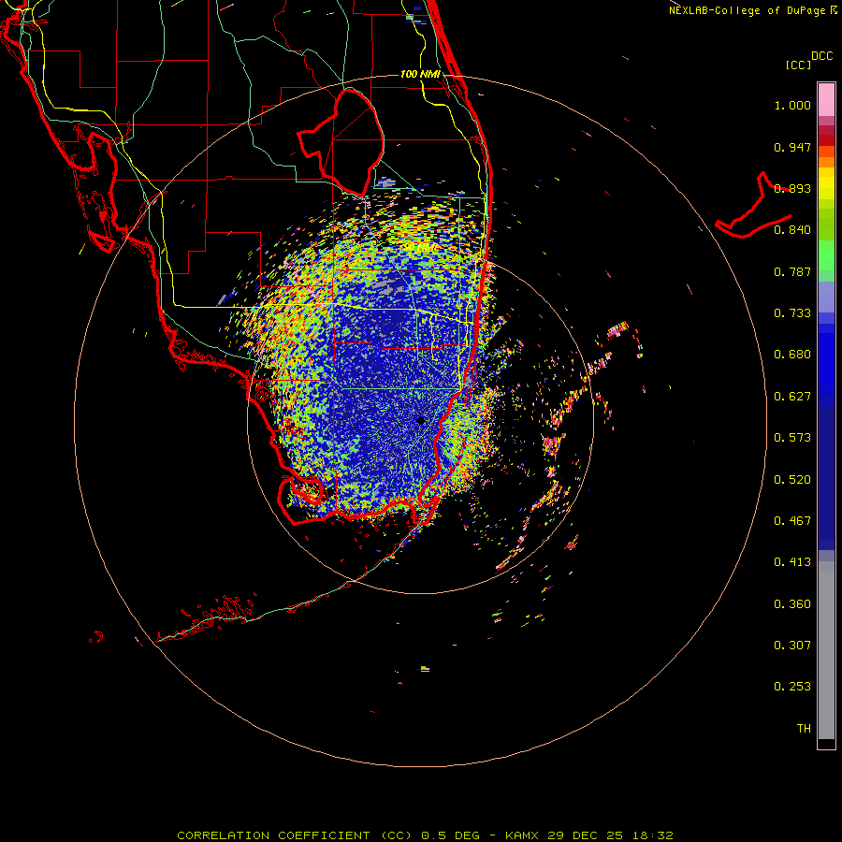
Task: Select the 0.680 scale value
Action: pos(792,355)
